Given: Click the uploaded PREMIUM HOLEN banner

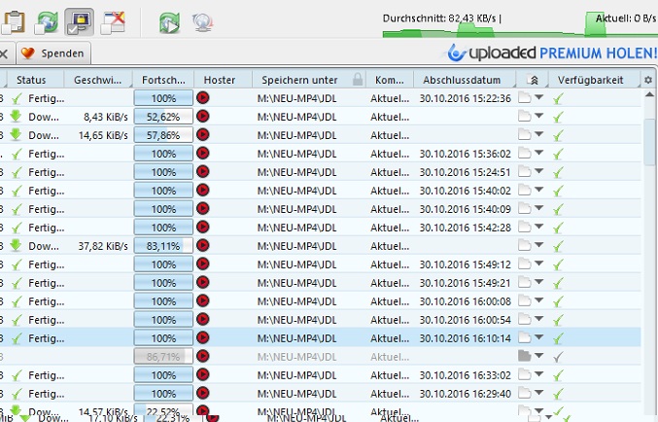Looking at the screenshot, I should 551,53.
